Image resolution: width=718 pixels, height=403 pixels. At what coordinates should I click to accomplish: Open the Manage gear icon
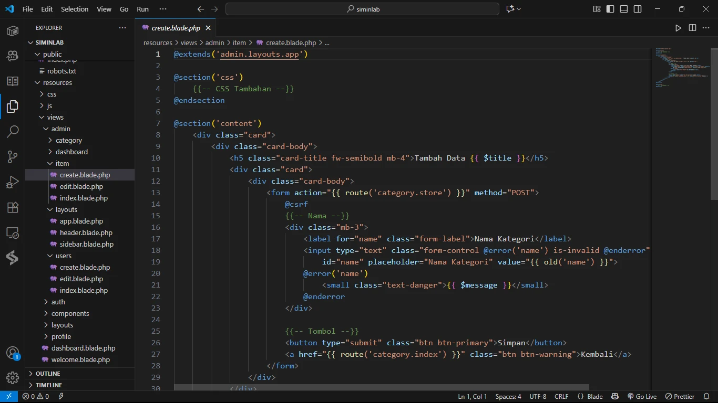tap(13, 377)
